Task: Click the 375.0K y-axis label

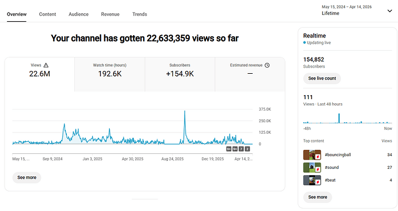Action: point(265,110)
